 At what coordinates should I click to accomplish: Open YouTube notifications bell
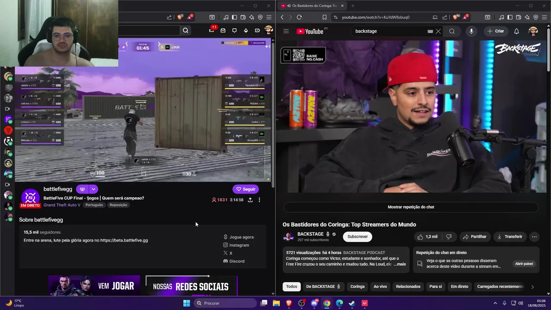point(517,31)
